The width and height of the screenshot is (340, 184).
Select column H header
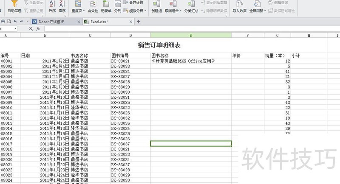coord(309,35)
